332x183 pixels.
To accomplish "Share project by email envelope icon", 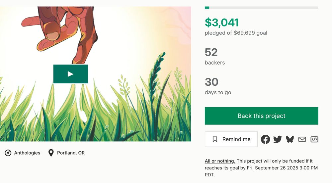I will pos(302,139).
